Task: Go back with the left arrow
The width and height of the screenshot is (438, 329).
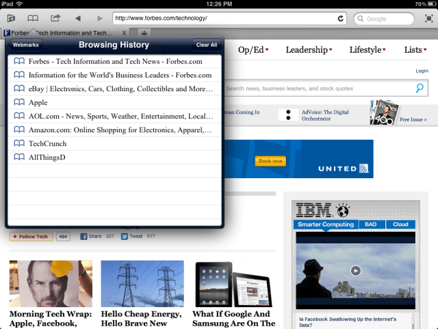Action: [77, 19]
